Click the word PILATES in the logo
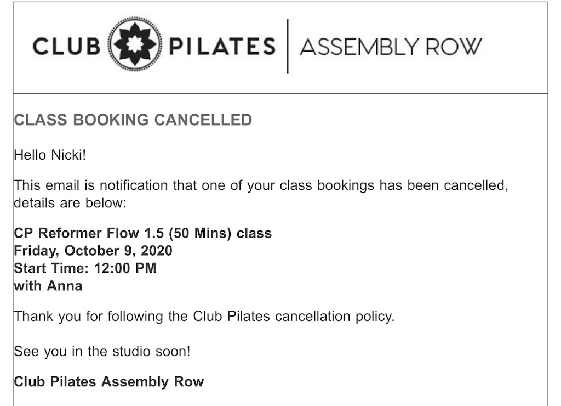Screen dimensions: 561x406 (x=222, y=47)
